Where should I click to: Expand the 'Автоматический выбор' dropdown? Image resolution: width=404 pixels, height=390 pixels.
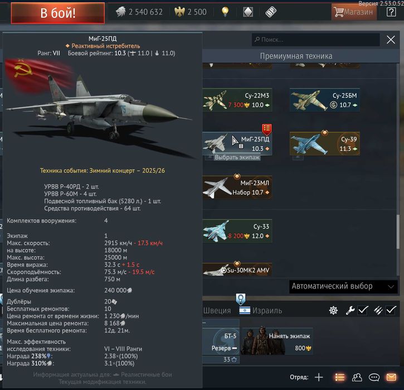tap(343, 286)
